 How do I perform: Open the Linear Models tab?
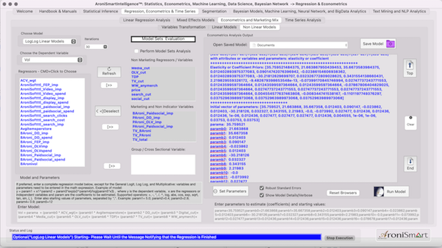(x=224, y=27)
